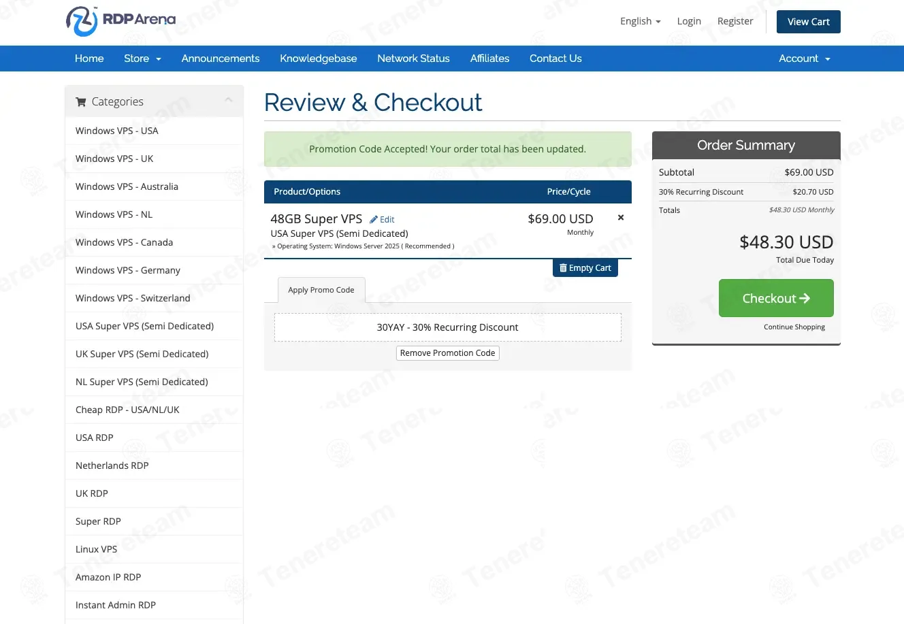The image size is (904, 624).
Task: Select the Apply Promo Code tab
Action: (321, 290)
